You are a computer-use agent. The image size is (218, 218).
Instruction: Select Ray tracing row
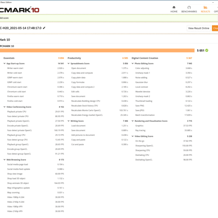pyautogui.click(x=164, y=130)
